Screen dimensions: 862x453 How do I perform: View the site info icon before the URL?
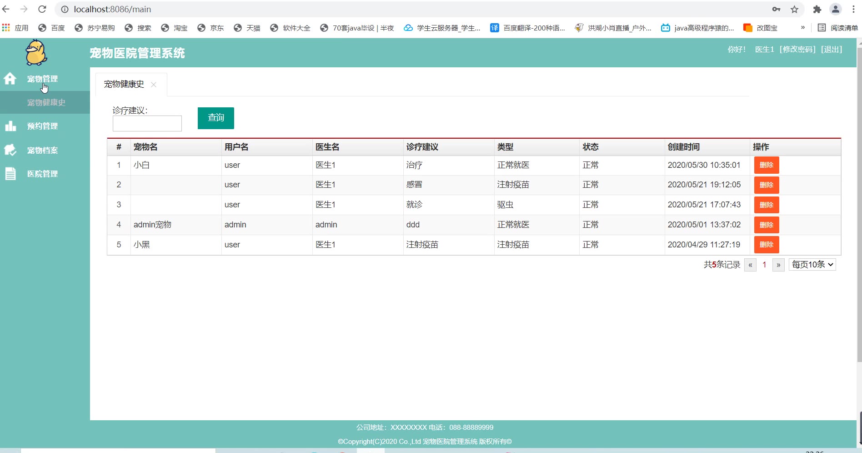click(x=65, y=9)
